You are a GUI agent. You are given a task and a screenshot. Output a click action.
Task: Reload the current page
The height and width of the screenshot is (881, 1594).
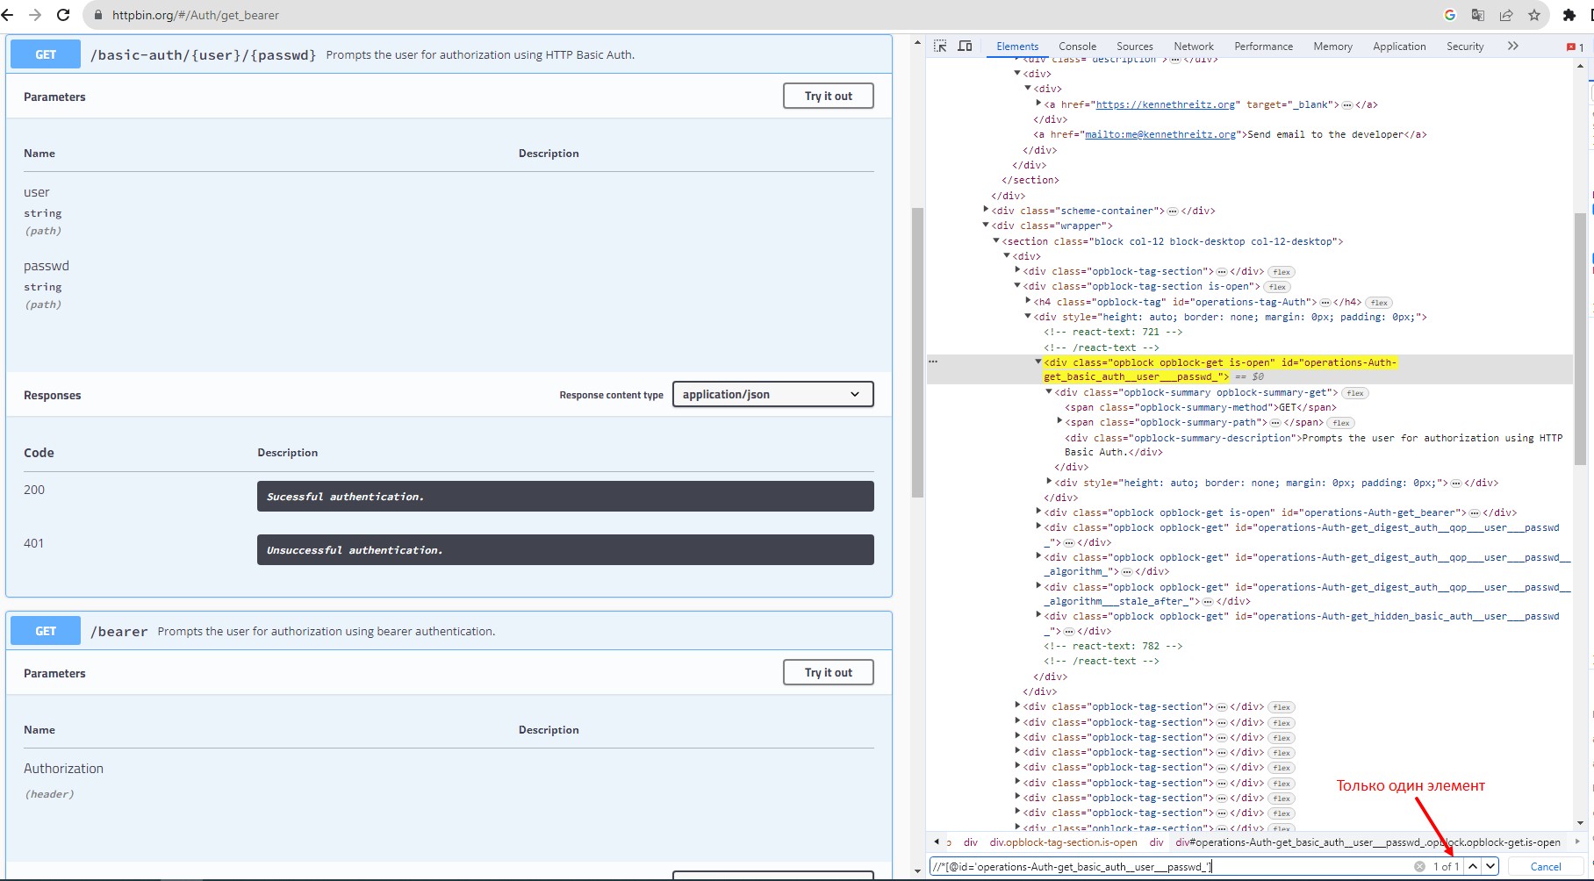(63, 15)
